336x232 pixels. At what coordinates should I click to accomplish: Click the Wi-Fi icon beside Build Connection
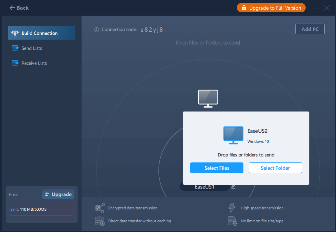click(x=15, y=33)
